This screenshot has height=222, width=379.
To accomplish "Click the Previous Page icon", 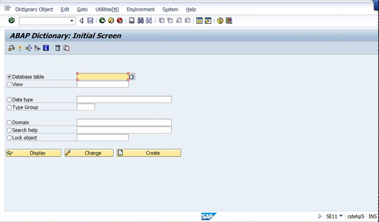I will (x=170, y=21).
